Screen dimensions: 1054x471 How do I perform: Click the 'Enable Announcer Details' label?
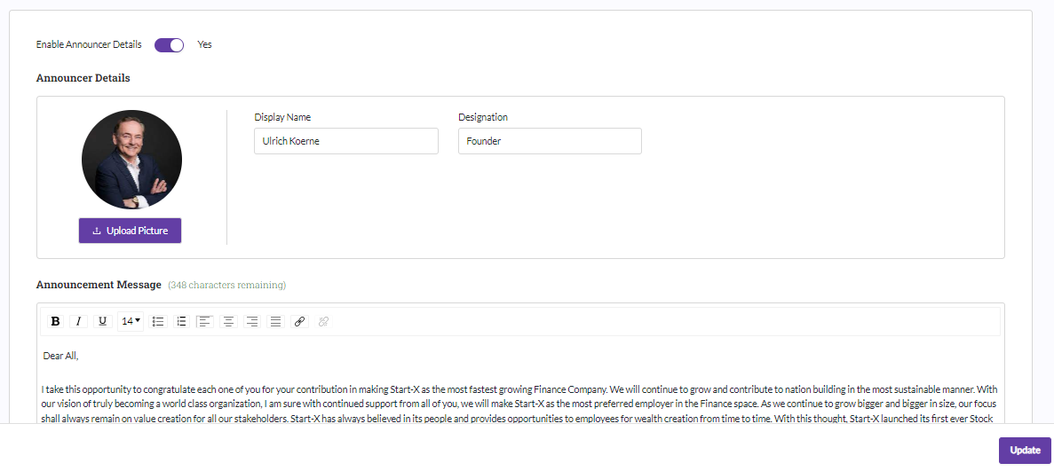point(89,45)
